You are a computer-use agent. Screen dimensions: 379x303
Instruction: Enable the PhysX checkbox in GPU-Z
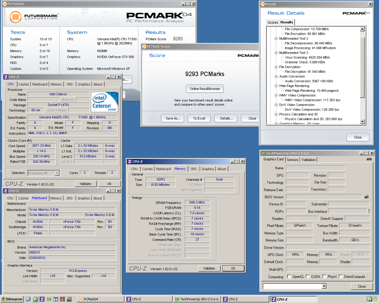[x=325, y=277]
